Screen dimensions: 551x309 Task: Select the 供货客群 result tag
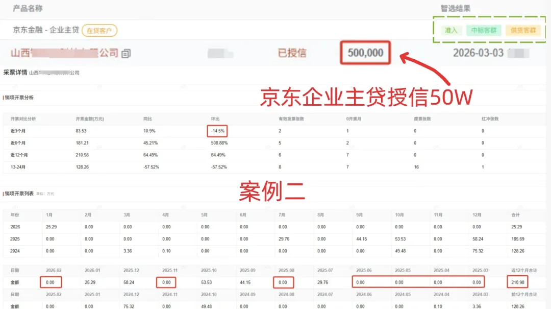pyautogui.click(x=523, y=30)
